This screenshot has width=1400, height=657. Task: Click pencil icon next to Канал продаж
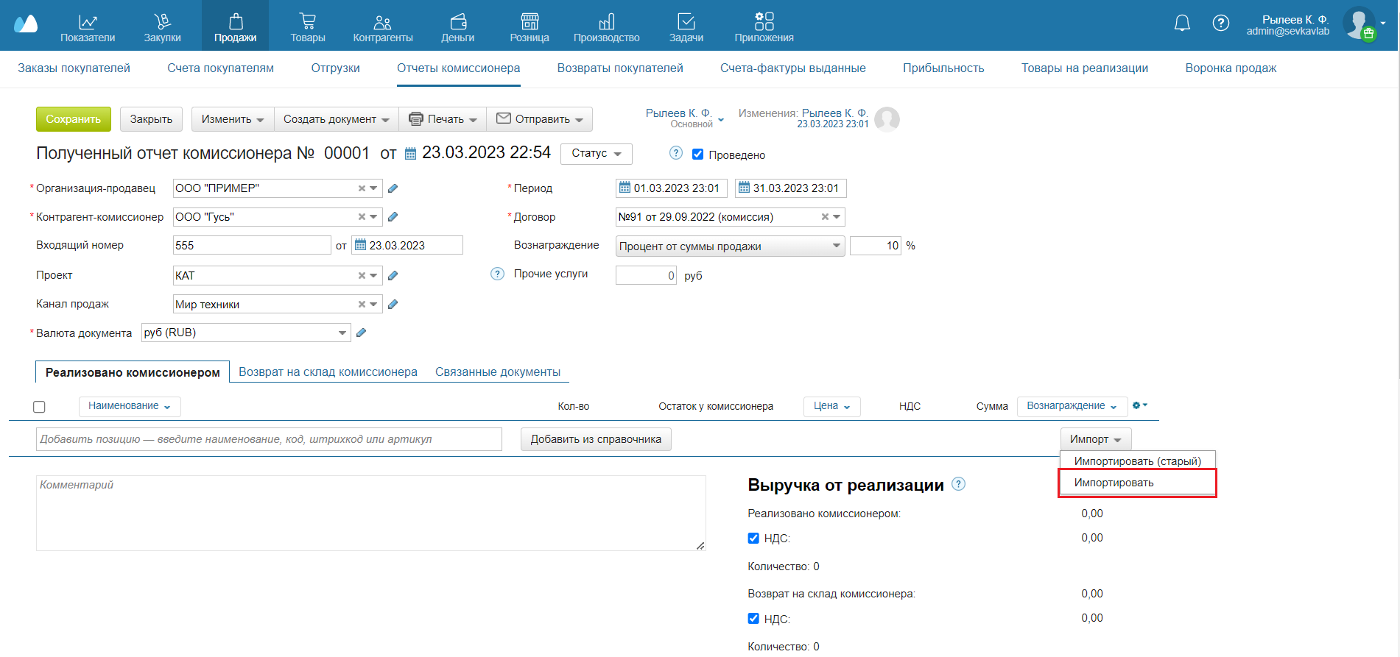coord(393,305)
